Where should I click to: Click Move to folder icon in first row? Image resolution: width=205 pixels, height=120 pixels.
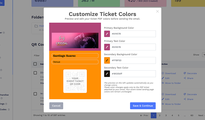(x=163, y=83)
